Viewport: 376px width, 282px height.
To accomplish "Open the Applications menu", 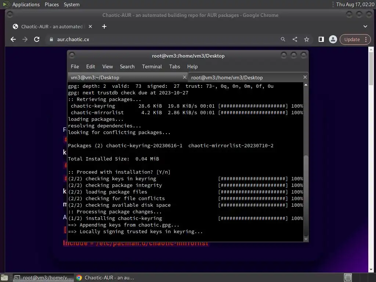I will [26, 4].
